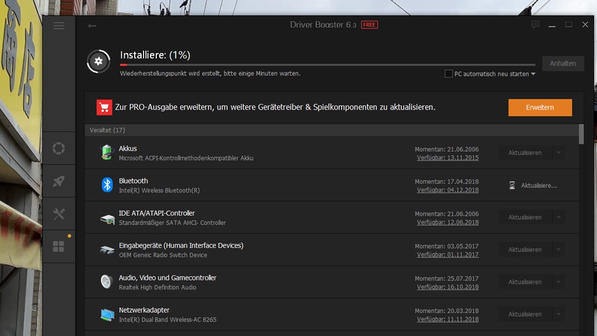The image size is (597, 336).
Task: Open the Tools wrench icon in sidebar
Action: coord(59,213)
